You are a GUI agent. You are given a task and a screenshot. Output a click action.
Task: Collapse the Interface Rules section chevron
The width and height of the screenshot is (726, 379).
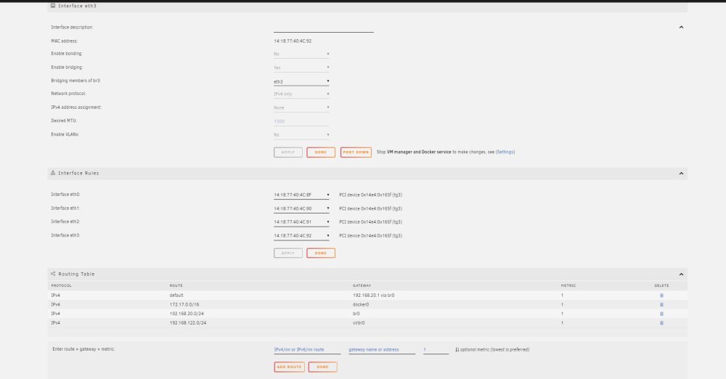(x=681, y=174)
